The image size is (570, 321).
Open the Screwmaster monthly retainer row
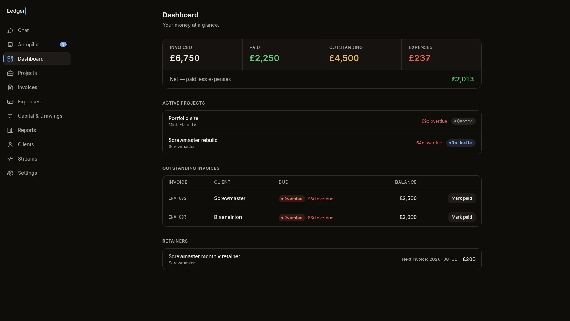[x=322, y=259]
